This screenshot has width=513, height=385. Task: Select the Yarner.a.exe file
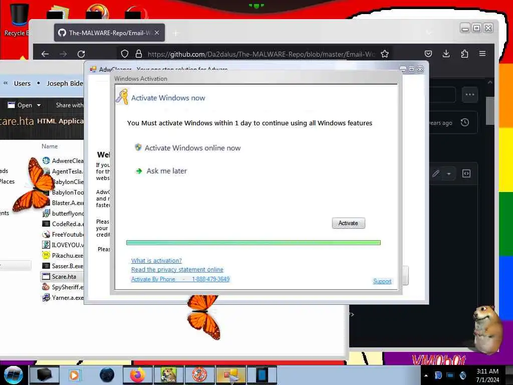(x=63, y=298)
